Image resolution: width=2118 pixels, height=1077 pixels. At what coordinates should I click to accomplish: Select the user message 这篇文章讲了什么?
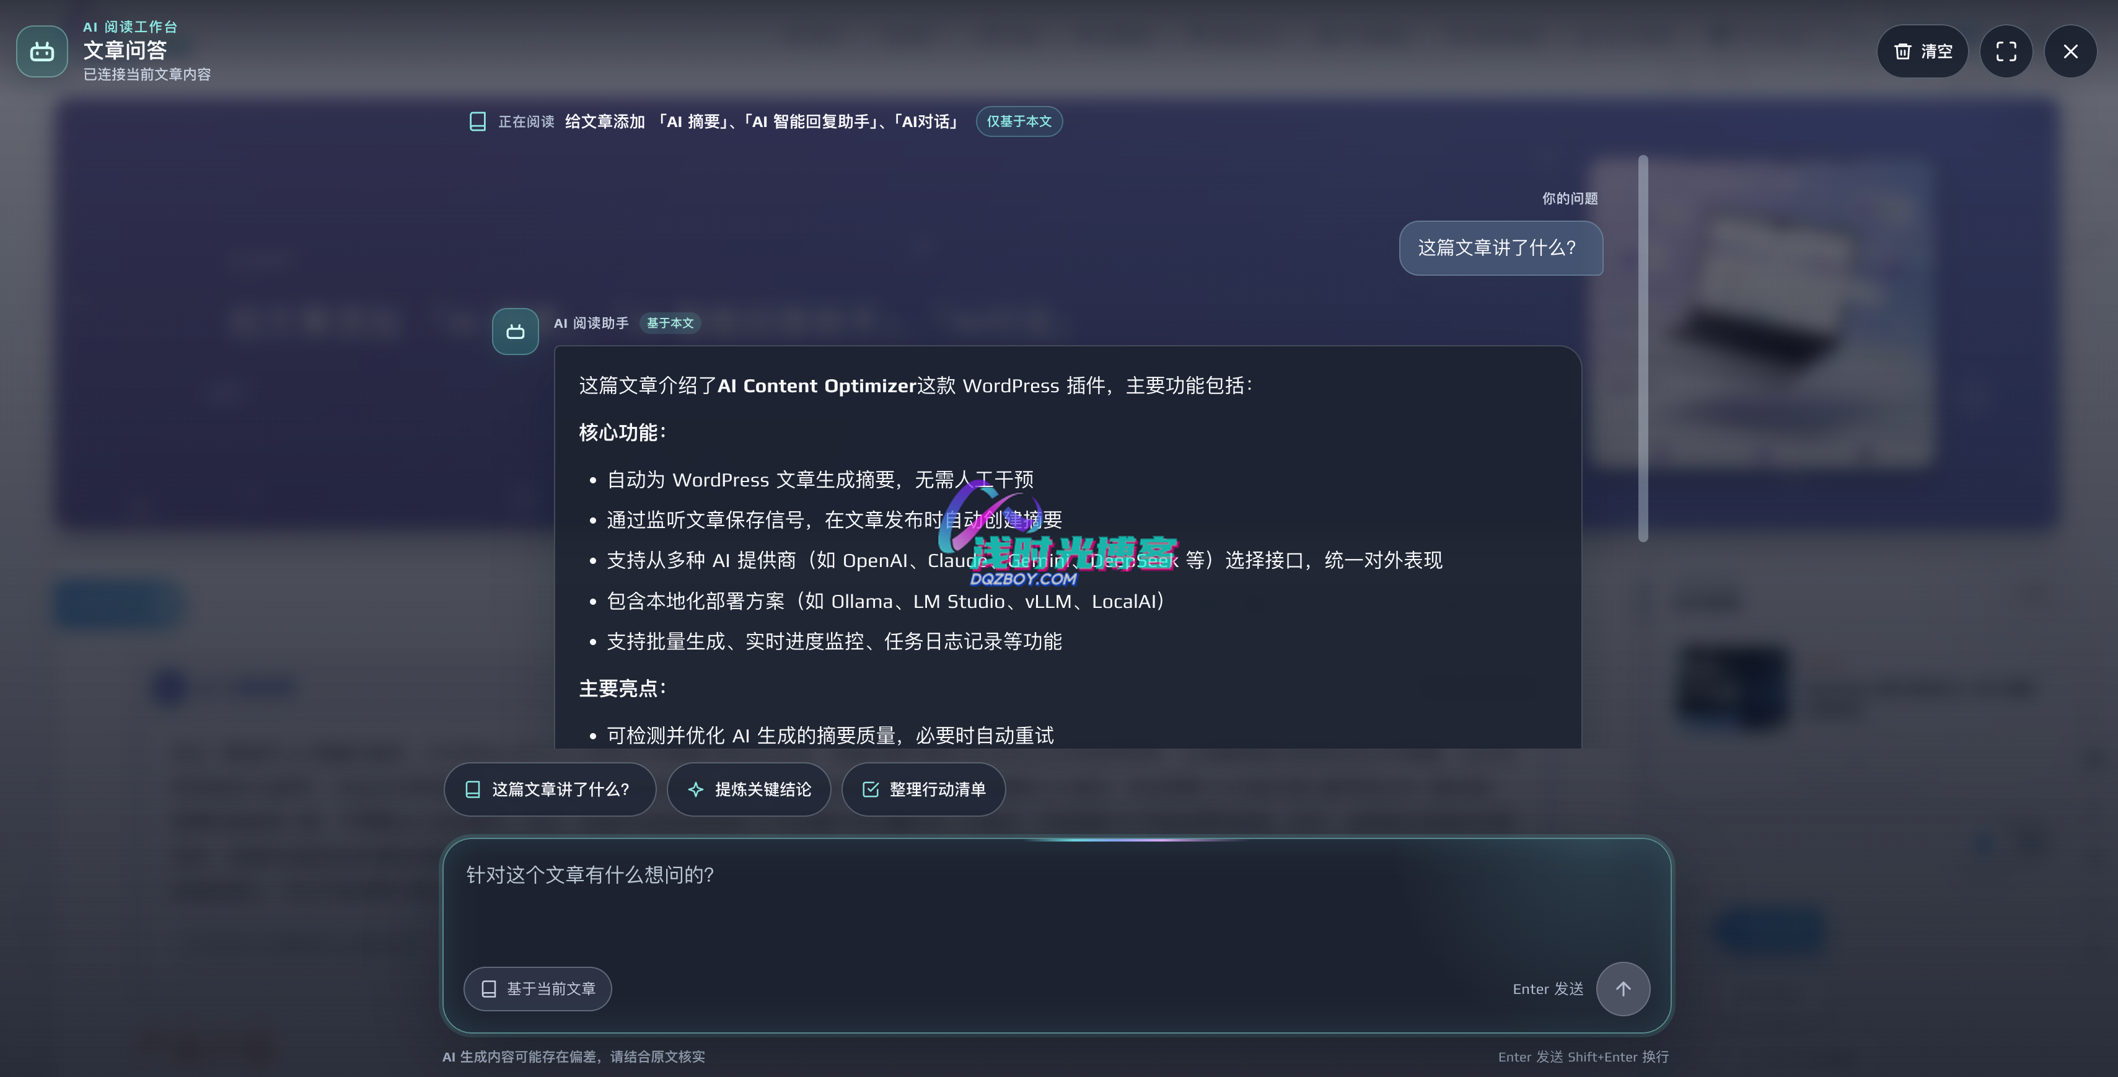pyautogui.click(x=1501, y=247)
